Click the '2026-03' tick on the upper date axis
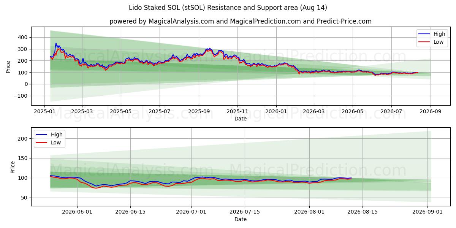The width and height of the screenshot is (456, 228). coord(314,111)
